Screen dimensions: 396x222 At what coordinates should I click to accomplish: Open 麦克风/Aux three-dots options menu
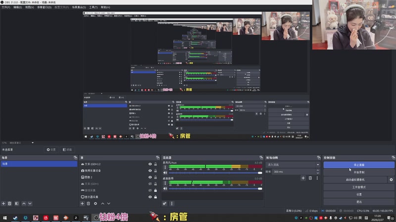(165, 167)
